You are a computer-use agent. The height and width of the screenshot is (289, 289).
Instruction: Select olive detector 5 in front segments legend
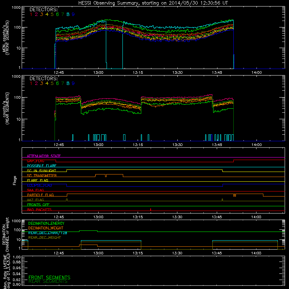pos(52,14)
